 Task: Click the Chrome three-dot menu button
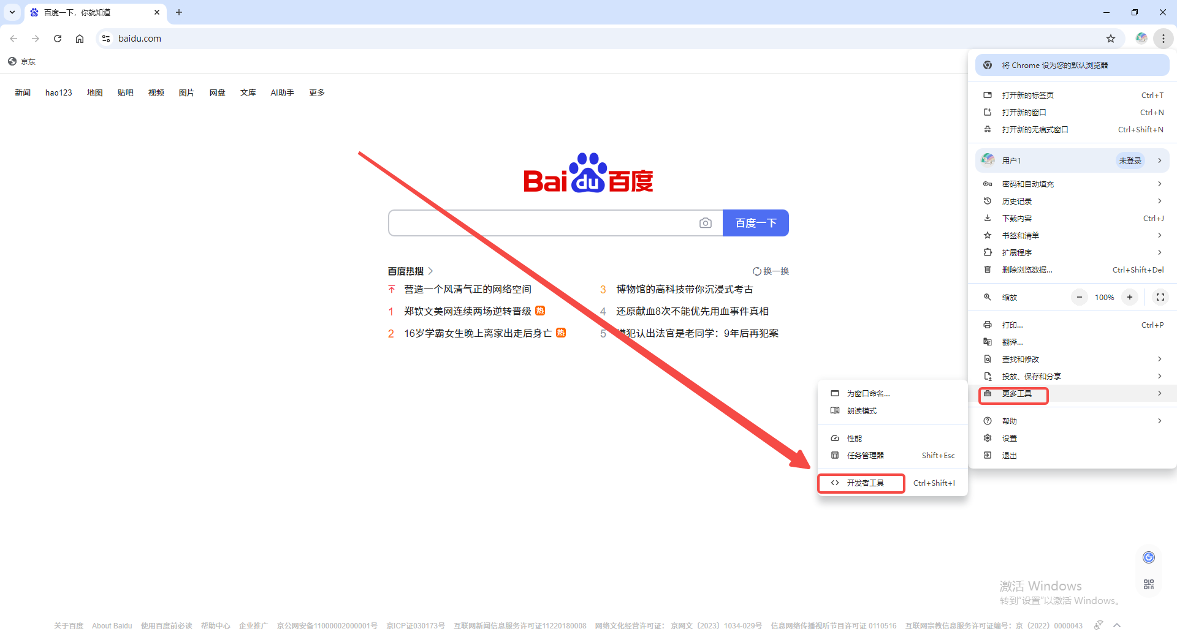[1163, 39]
